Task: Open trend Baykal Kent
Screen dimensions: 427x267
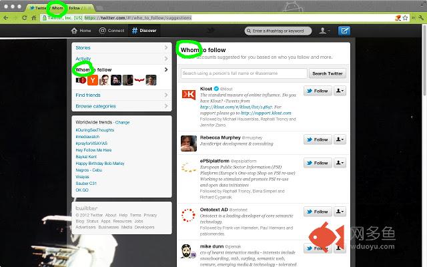Action: tap(86, 157)
